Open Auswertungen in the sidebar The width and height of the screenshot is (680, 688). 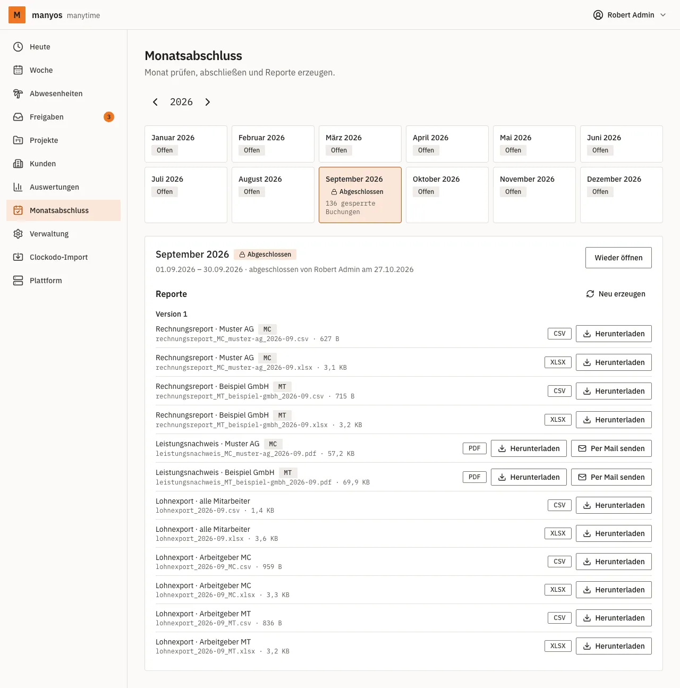point(63,187)
